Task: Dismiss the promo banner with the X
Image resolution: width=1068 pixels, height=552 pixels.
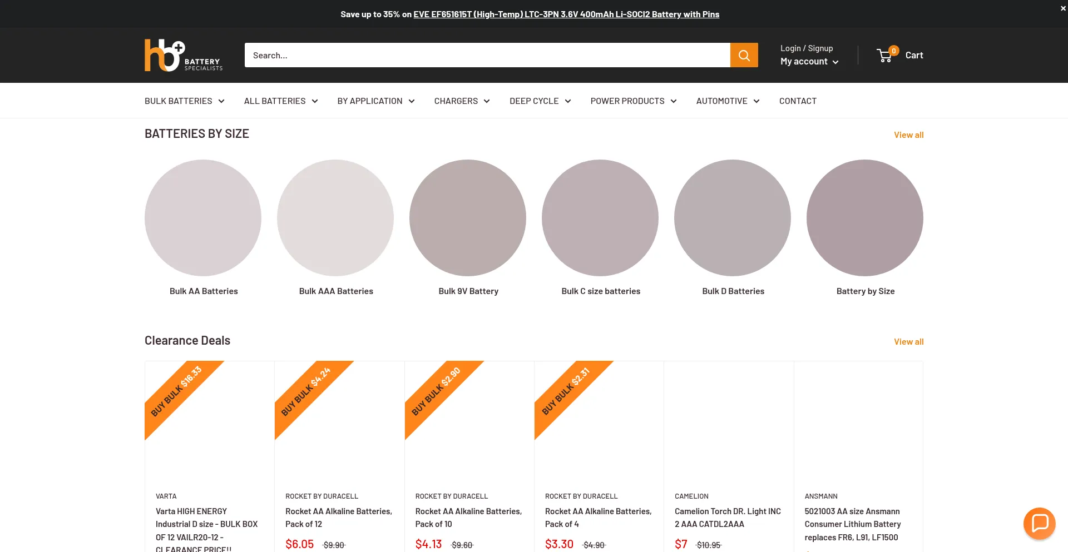Action: coord(1063,8)
